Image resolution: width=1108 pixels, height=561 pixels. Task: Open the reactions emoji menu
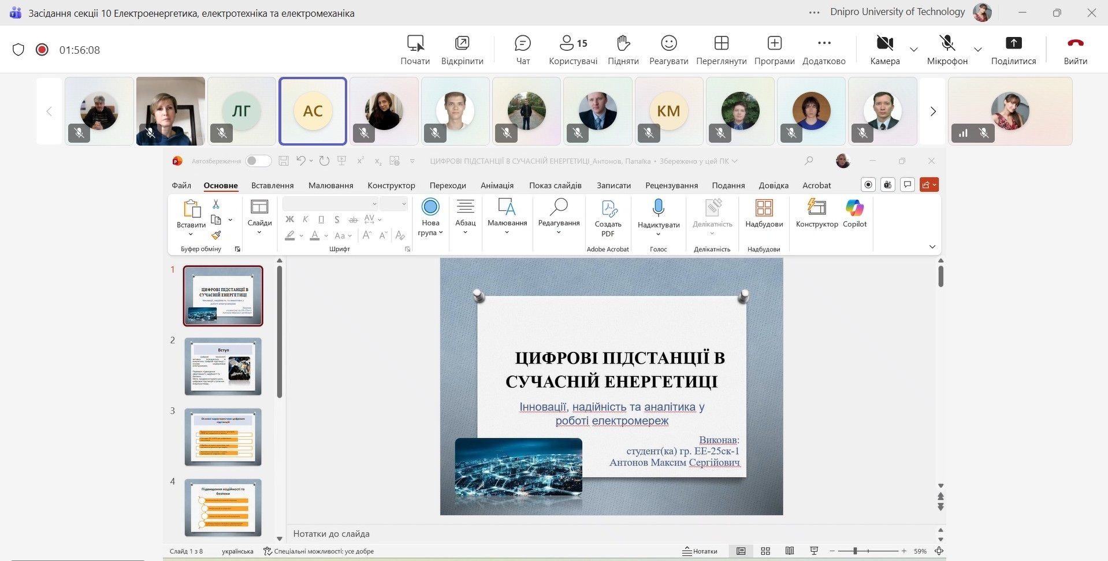point(668,49)
